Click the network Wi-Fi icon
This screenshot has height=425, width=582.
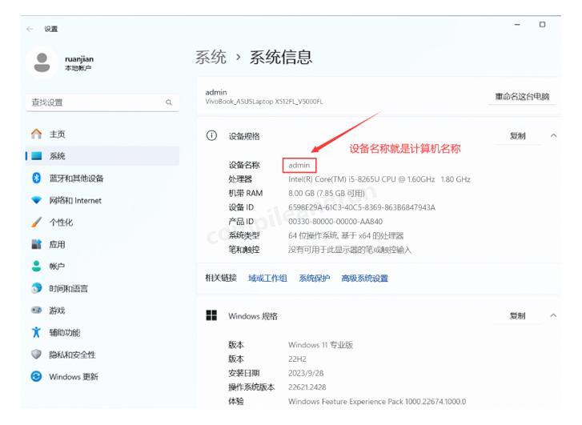pos(36,200)
